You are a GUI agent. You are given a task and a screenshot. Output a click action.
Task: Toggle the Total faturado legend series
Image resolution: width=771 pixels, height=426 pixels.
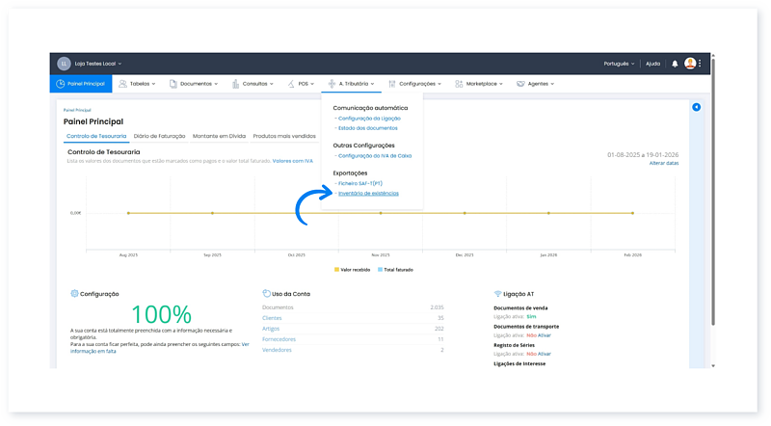pyautogui.click(x=395, y=270)
